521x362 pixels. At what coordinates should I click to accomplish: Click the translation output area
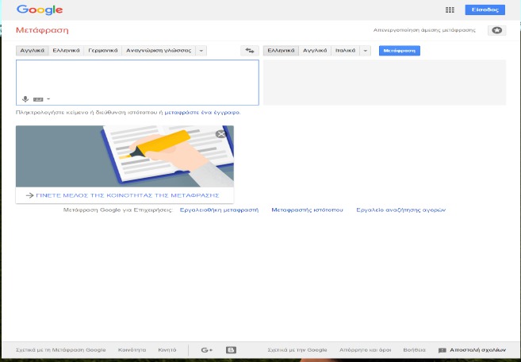click(385, 83)
